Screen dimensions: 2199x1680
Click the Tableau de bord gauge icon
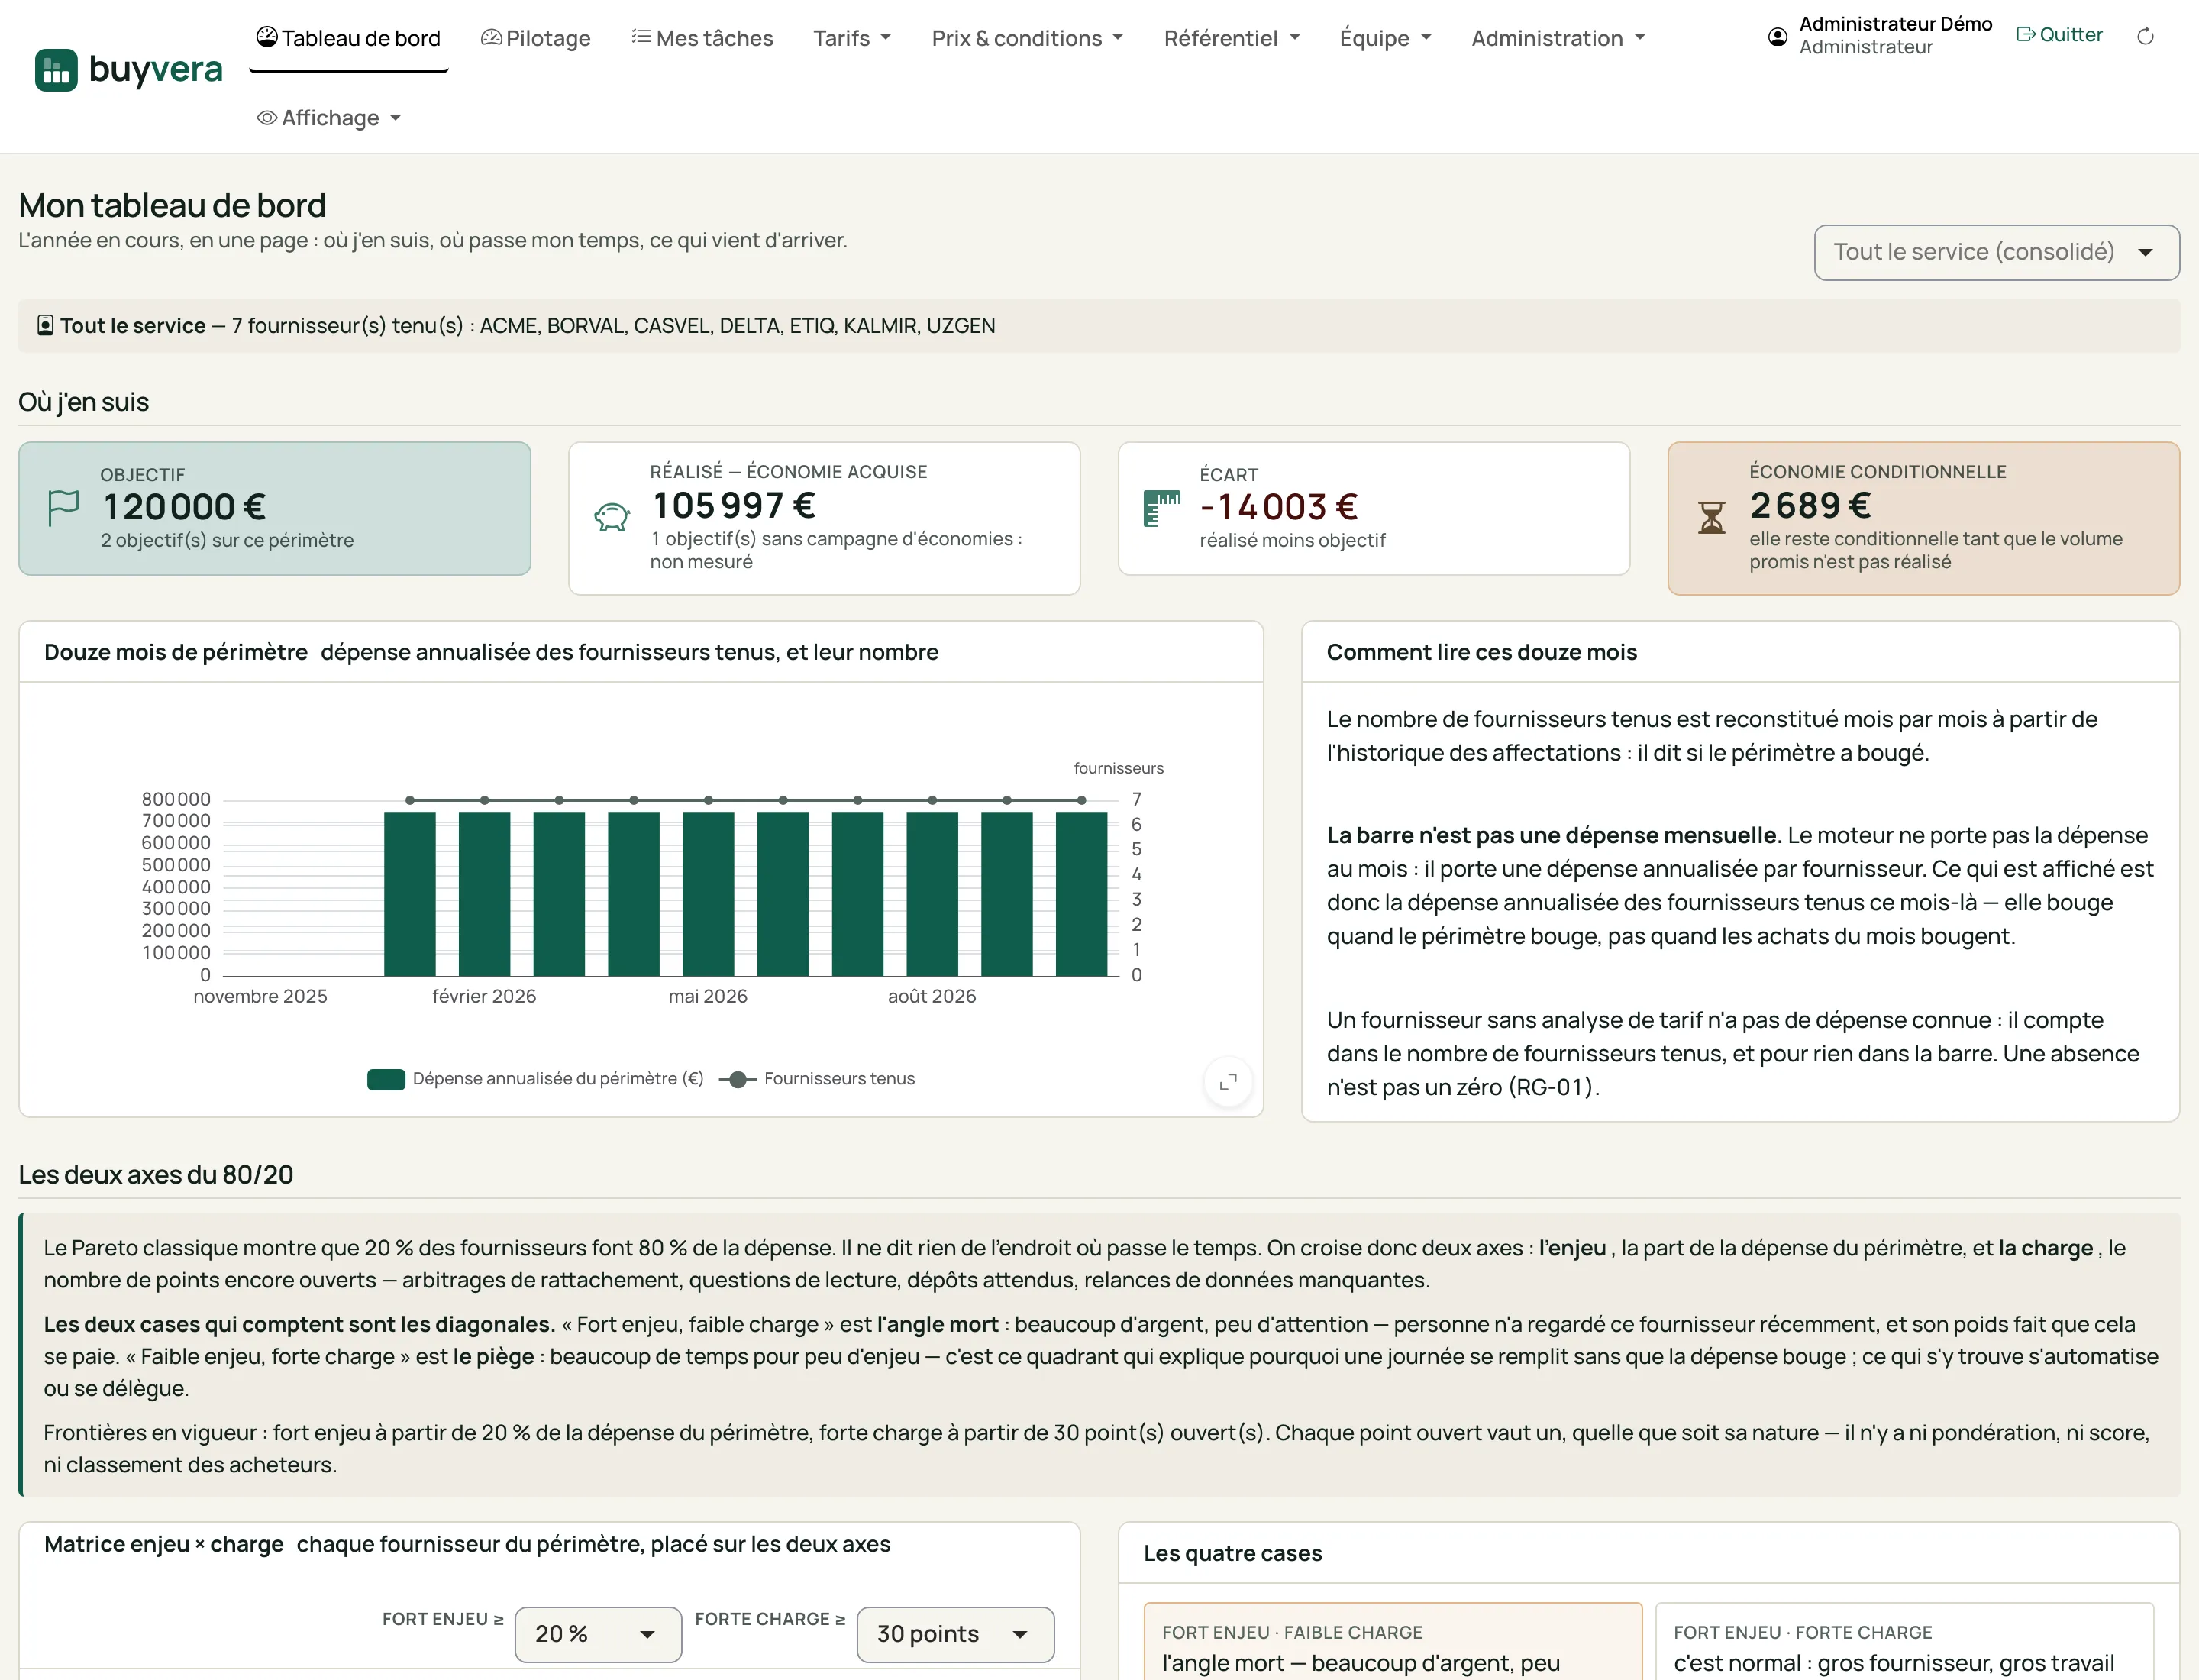[267, 37]
